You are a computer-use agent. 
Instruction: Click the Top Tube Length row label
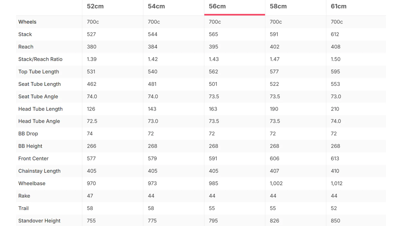pyautogui.click(x=39, y=71)
